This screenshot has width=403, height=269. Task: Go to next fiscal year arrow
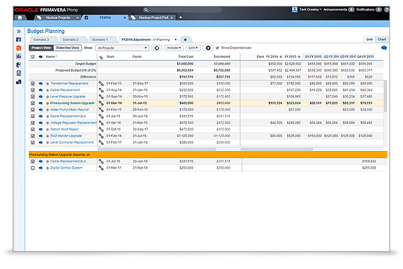[x=299, y=56]
